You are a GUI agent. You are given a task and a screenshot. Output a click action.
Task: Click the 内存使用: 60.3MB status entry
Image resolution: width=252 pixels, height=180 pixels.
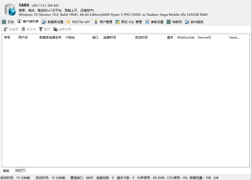point(151,178)
